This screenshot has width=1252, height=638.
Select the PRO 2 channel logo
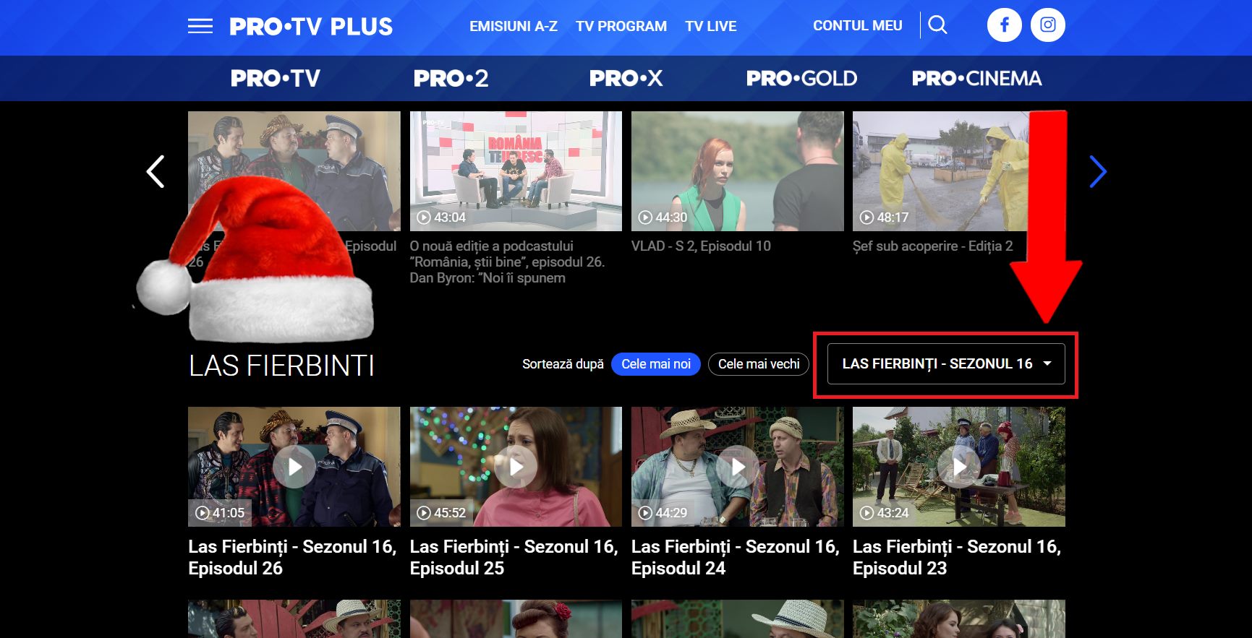tap(451, 78)
